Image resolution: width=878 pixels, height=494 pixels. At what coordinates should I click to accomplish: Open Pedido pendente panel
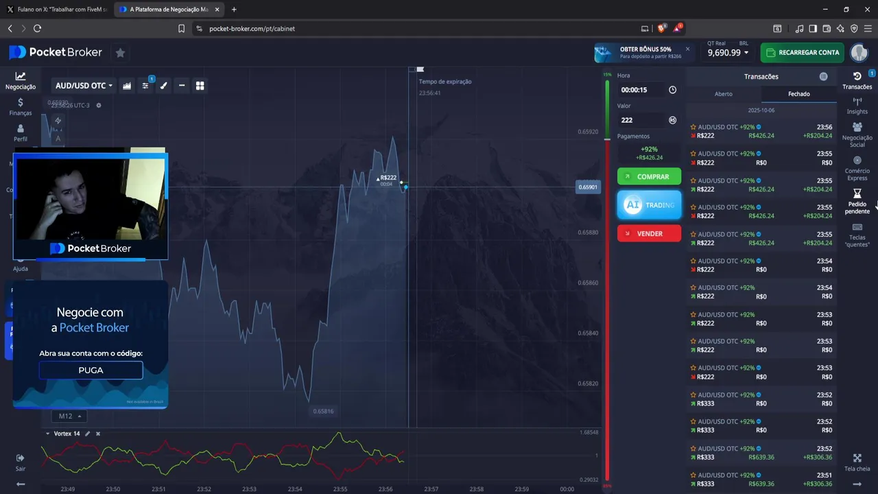pyautogui.click(x=857, y=201)
